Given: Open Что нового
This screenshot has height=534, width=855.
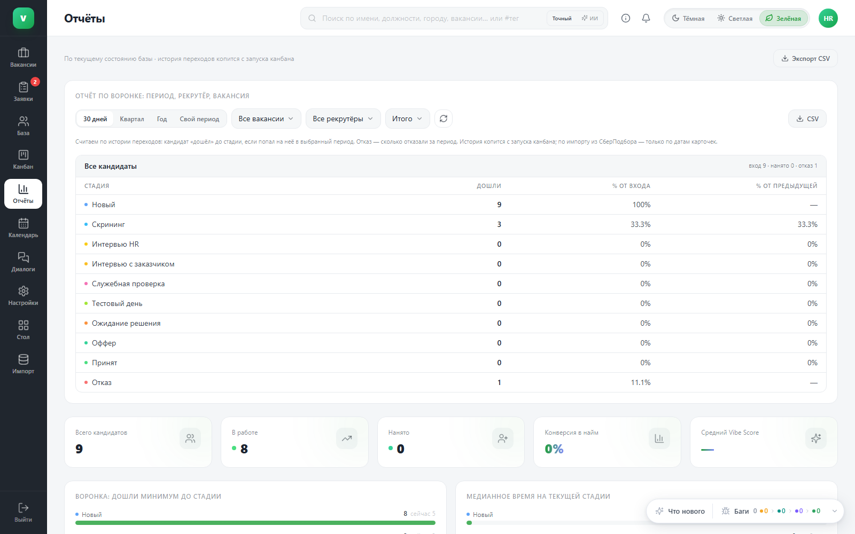Looking at the screenshot, I should (680, 511).
